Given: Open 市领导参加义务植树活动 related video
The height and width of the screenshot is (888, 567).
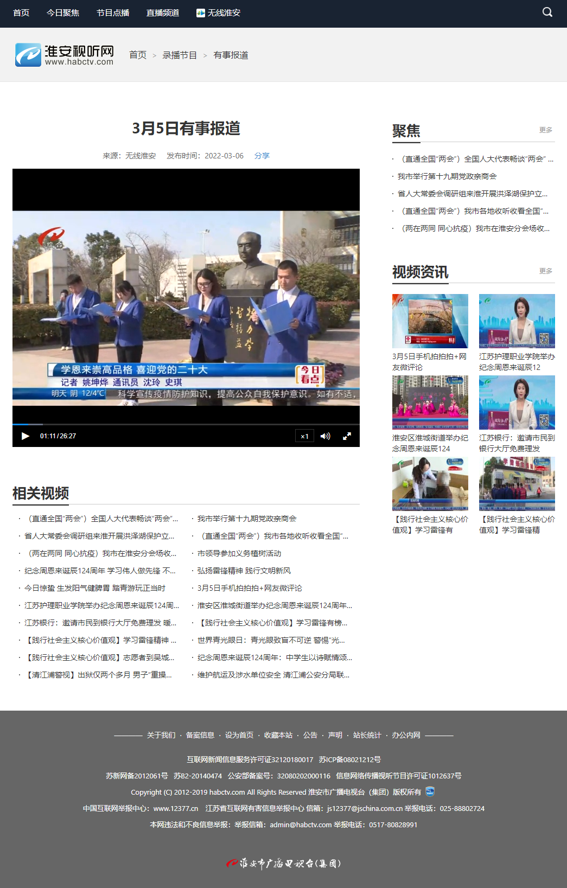Looking at the screenshot, I should [239, 553].
